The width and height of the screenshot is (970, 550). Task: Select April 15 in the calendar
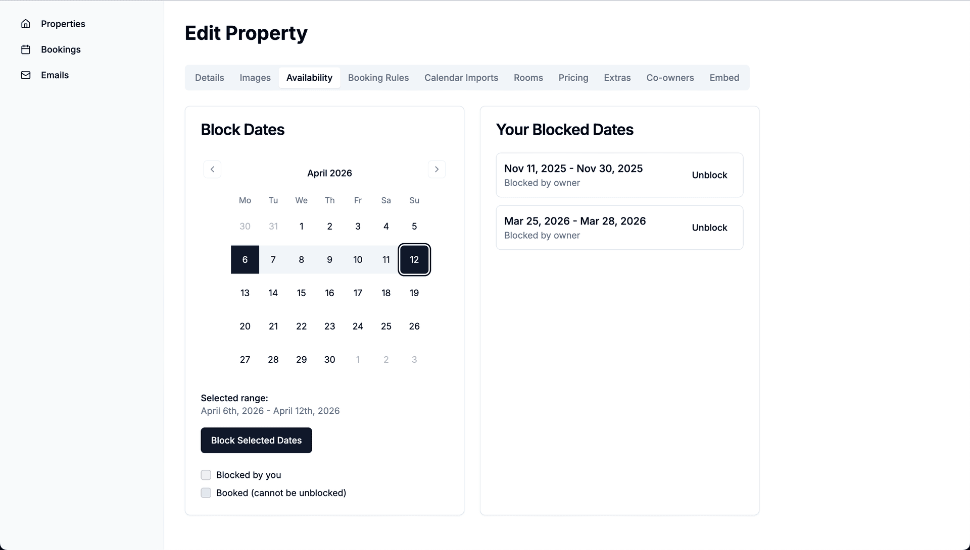tap(301, 293)
